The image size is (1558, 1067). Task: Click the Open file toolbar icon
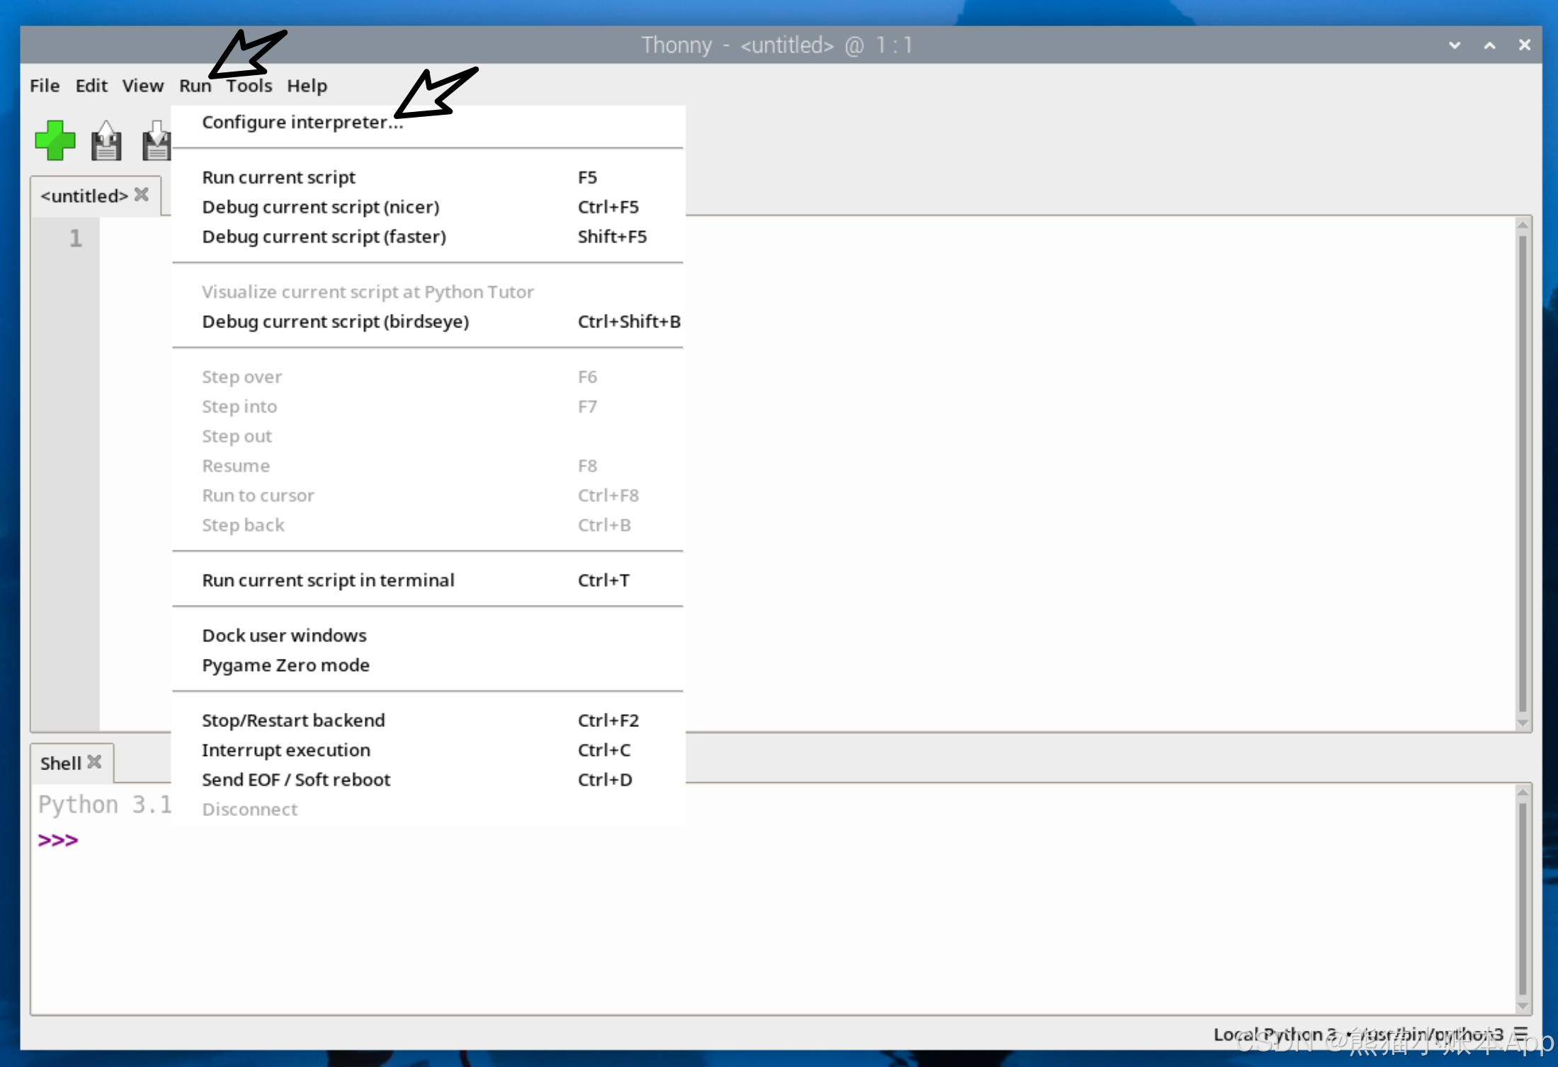(106, 140)
